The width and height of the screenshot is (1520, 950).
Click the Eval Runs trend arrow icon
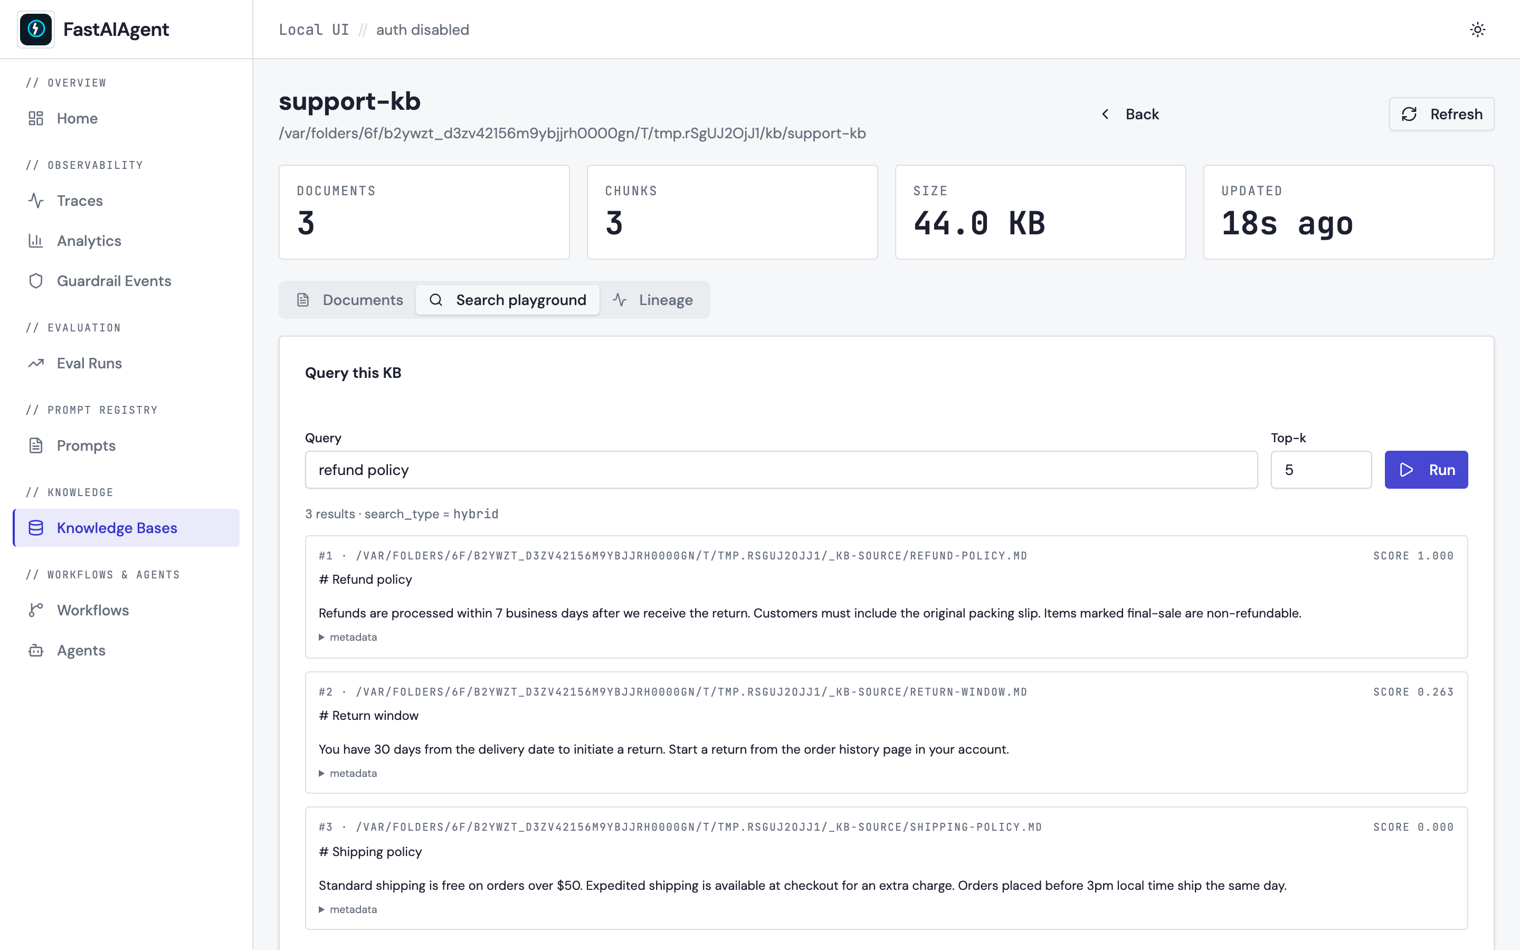coord(36,363)
